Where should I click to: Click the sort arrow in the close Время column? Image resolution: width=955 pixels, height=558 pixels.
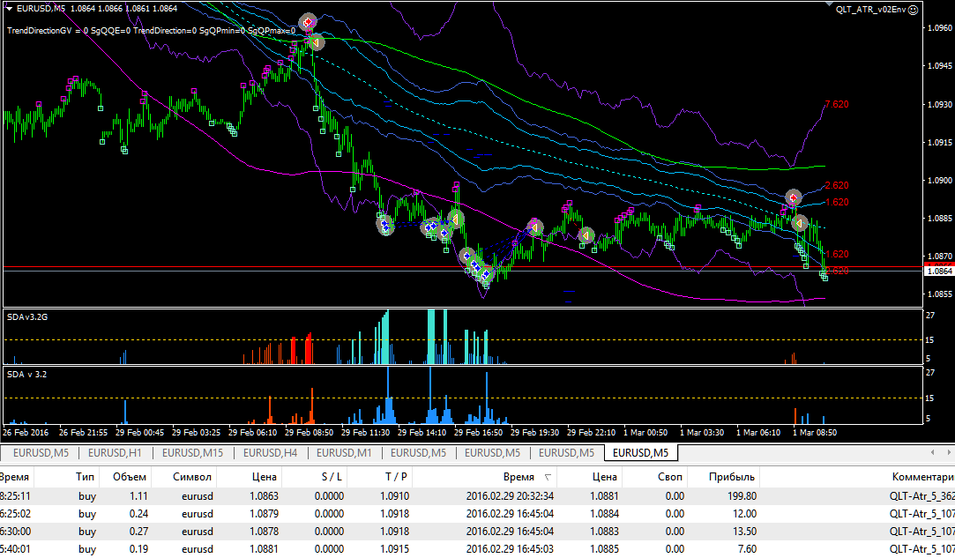[547, 478]
